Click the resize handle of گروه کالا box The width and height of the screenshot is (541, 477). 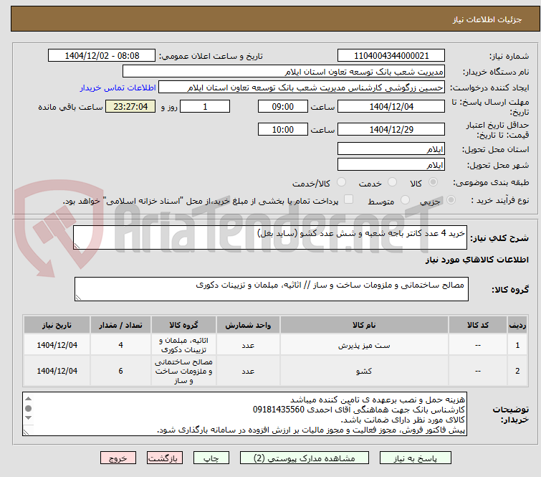pyautogui.click(x=78, y=298)
